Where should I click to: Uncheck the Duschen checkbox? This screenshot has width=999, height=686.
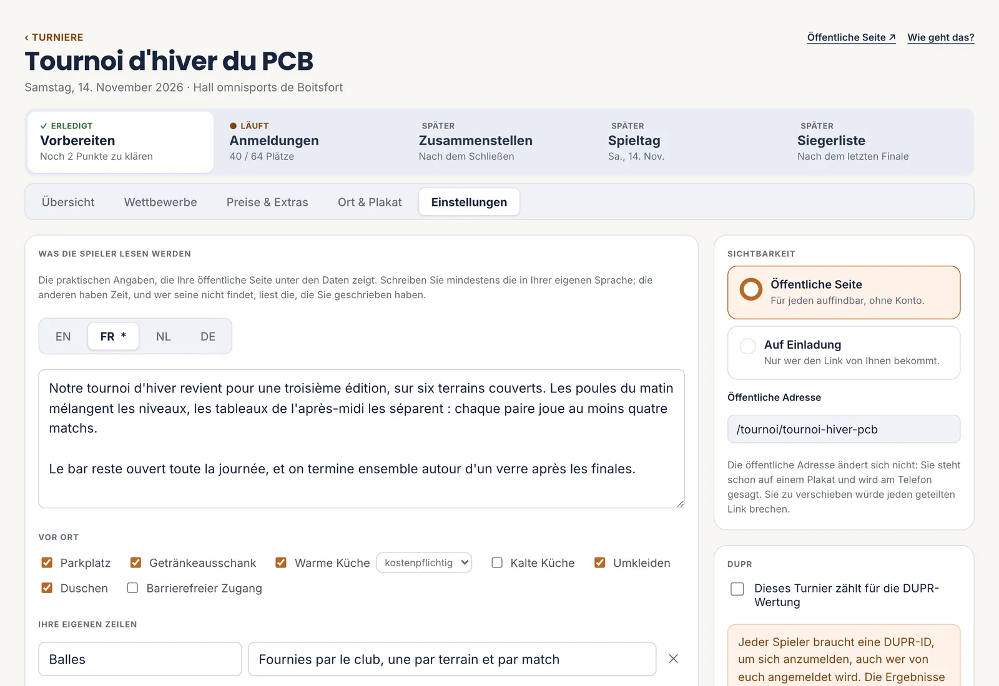pyautogui.click(x=47, y=588)
